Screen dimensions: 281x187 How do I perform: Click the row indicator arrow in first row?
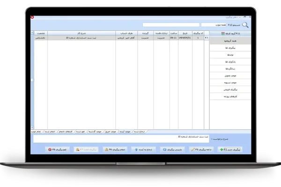(207, 38)
